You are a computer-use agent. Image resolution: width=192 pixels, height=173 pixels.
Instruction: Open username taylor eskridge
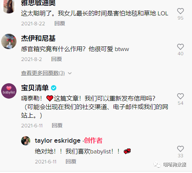[x=57, y=141]
